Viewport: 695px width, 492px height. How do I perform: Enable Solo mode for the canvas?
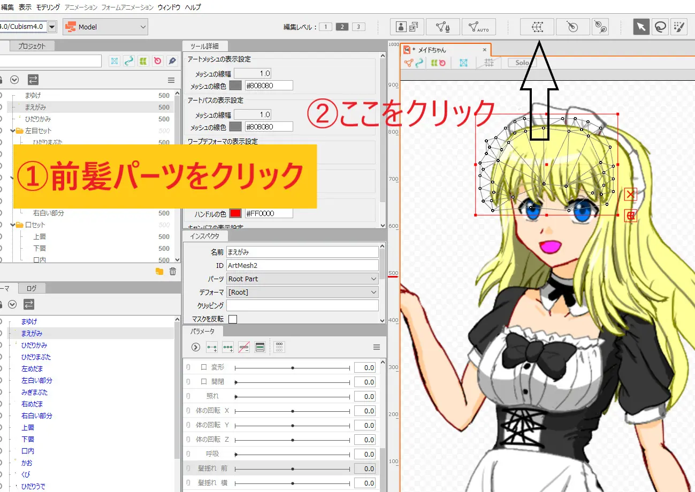coord(522,62)
